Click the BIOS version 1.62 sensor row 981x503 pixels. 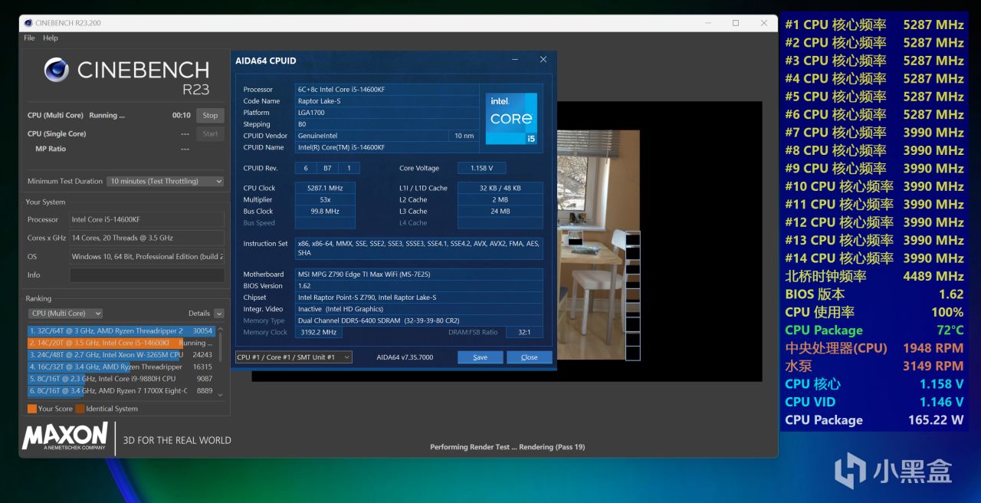(874, 294)
